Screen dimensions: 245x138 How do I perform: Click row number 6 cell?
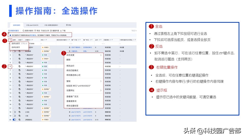coord(10,66)
